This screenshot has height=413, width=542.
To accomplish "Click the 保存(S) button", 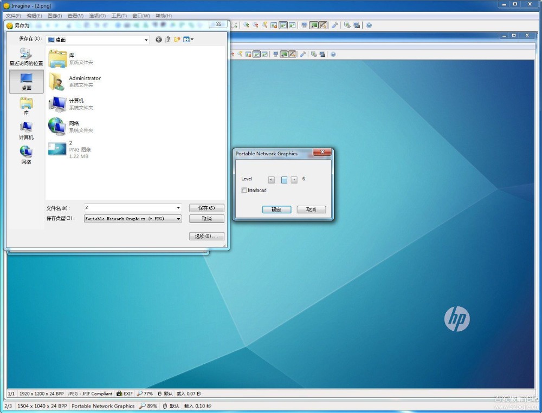I will click(x=207, y=208).
